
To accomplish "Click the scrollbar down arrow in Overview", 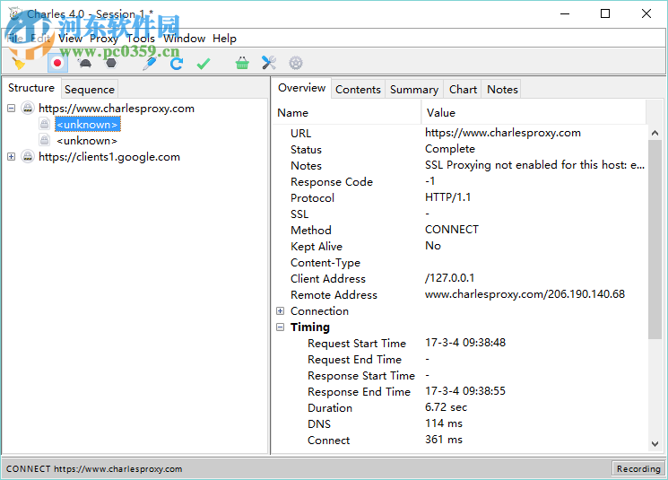I will tap(655, 444).
